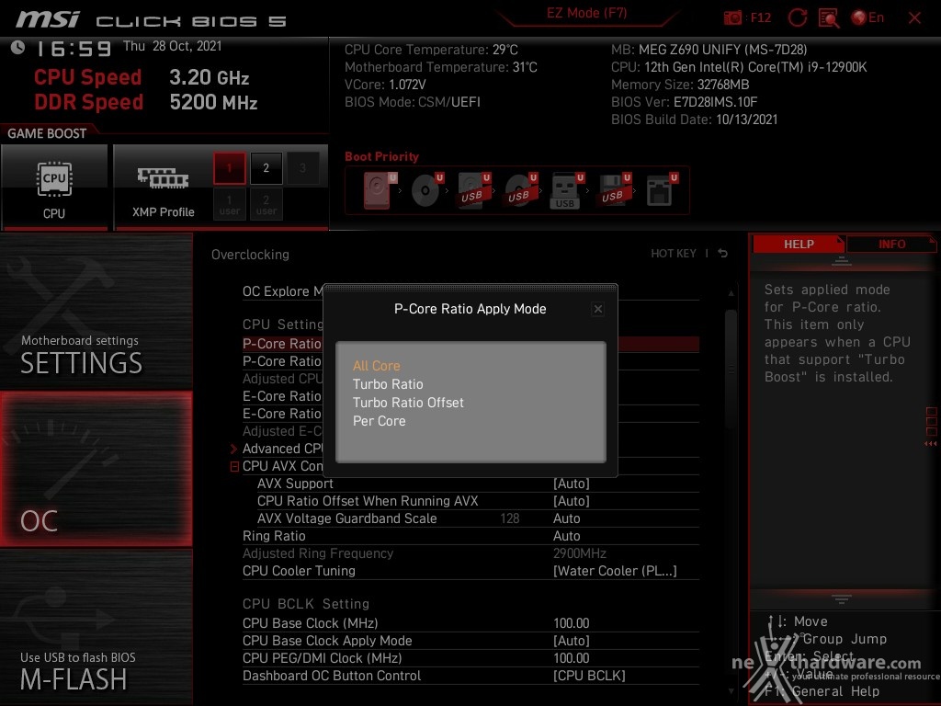The height and width of the screenshot is (706, 941).
Task: Click the triple-arrow collapse icon on the help panel edge
Action: click(x=931, y=444)
